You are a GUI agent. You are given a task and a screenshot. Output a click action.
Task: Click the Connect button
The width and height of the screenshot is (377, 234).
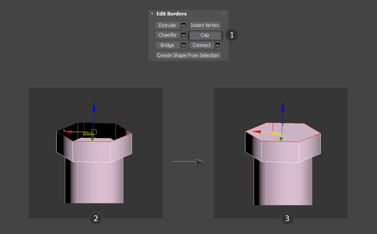coord(202,45)
